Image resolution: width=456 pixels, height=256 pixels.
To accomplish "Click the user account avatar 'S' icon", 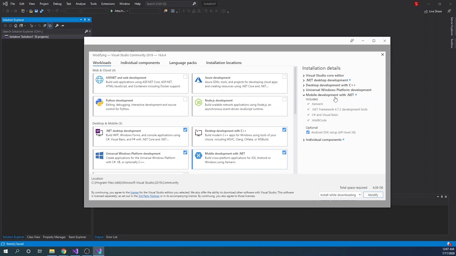I will click(x=416, y=4).
